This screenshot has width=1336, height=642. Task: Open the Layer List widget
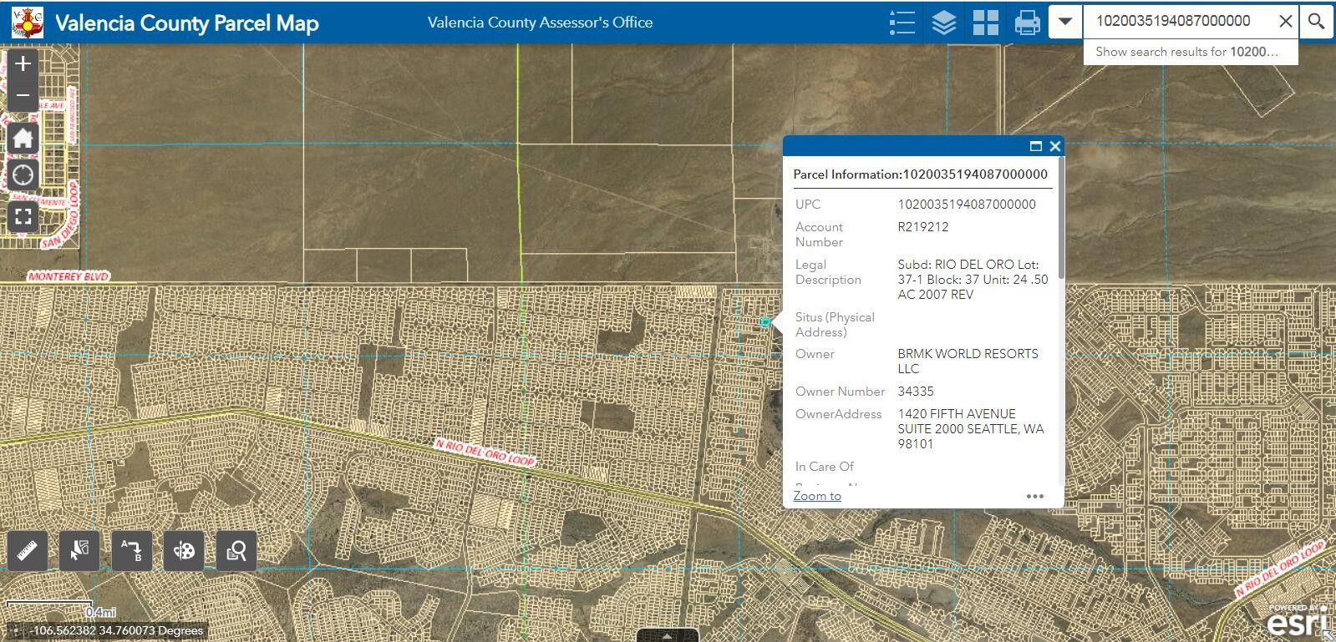[944, 23]
